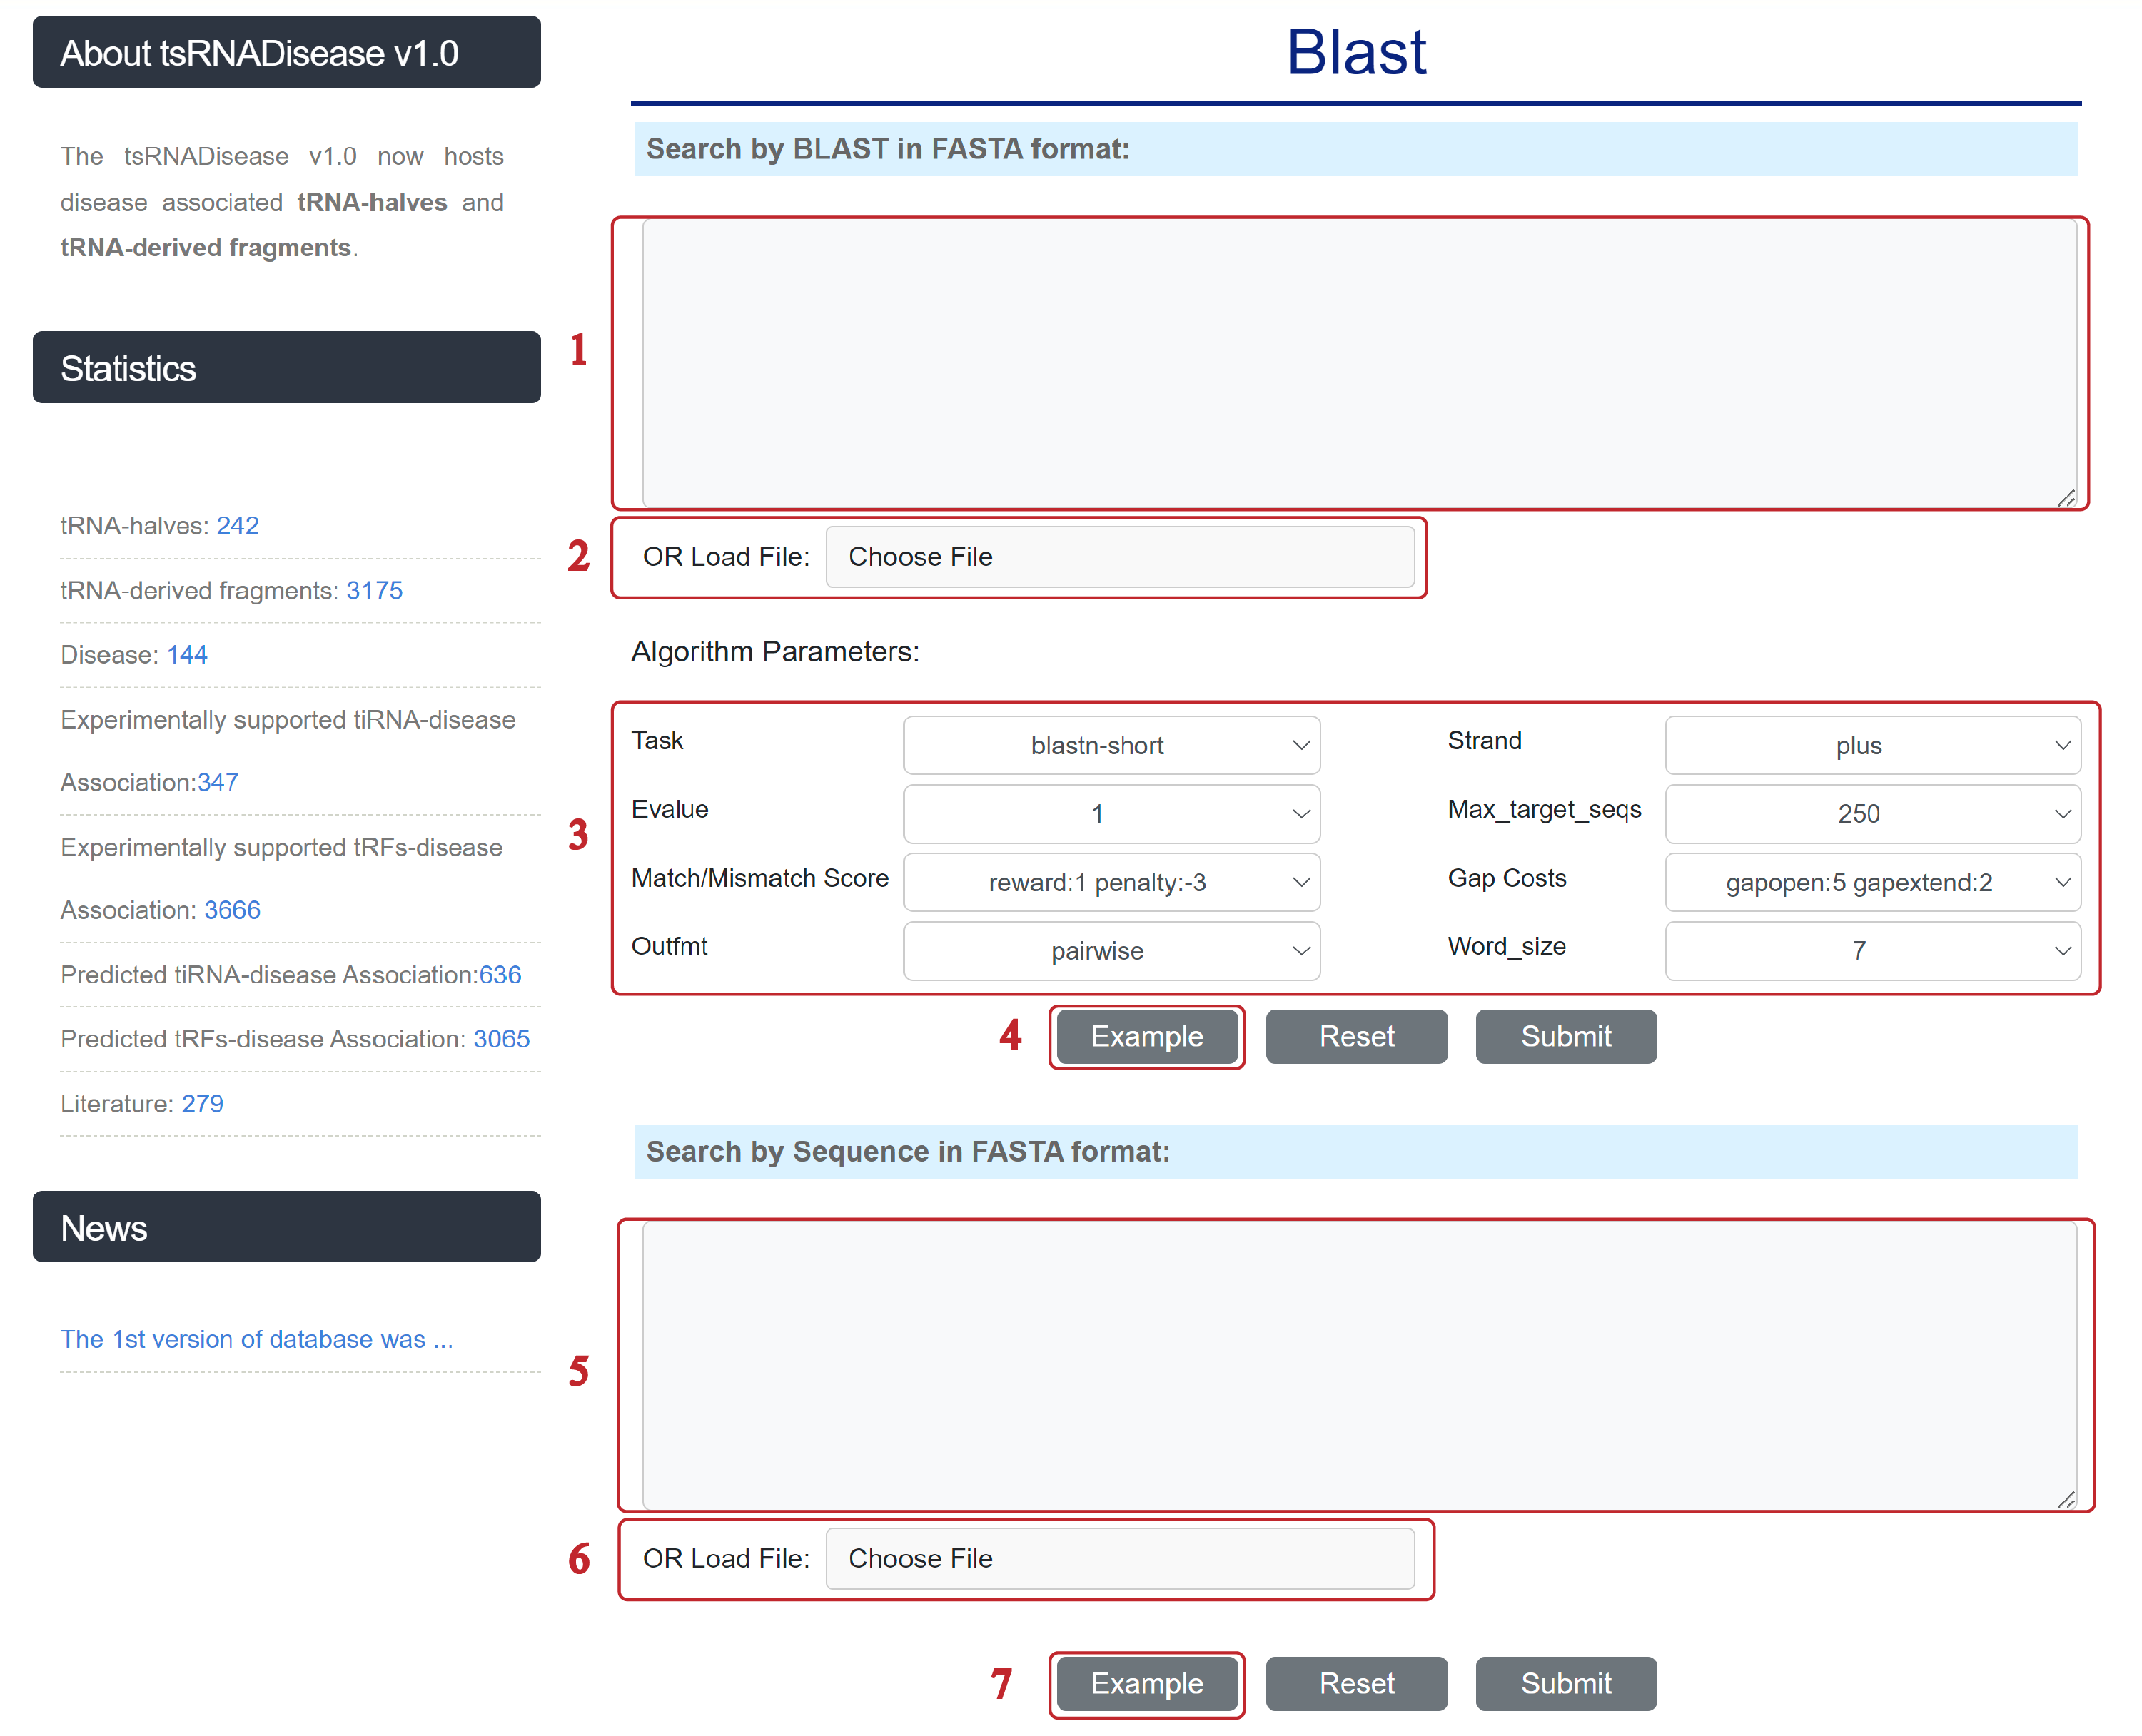Expand the Gap Costs dropdown
Screen dimensions: 2142x1736
tap(1872, 882)
